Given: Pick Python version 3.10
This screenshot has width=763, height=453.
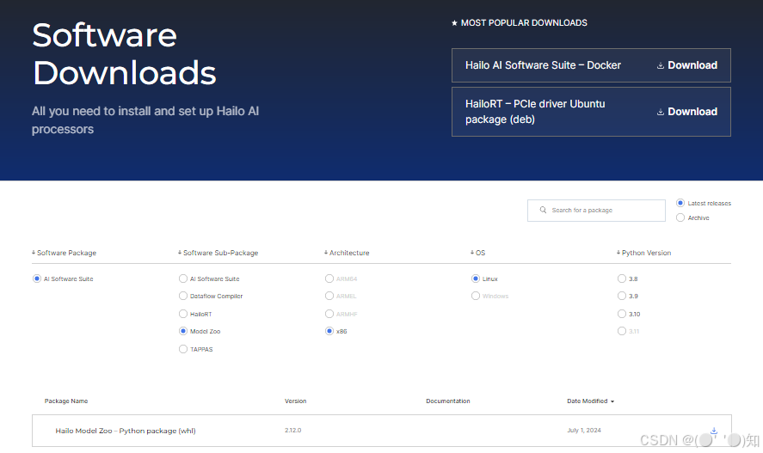Looking at the screenshot, I should (x=621, y=314).
